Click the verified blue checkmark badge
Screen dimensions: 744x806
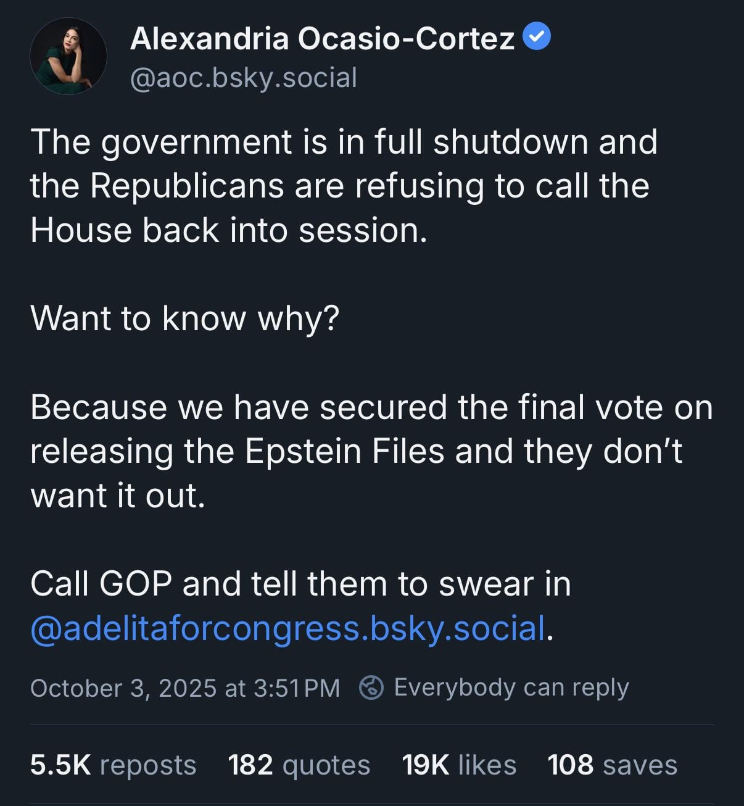(537, 38)
